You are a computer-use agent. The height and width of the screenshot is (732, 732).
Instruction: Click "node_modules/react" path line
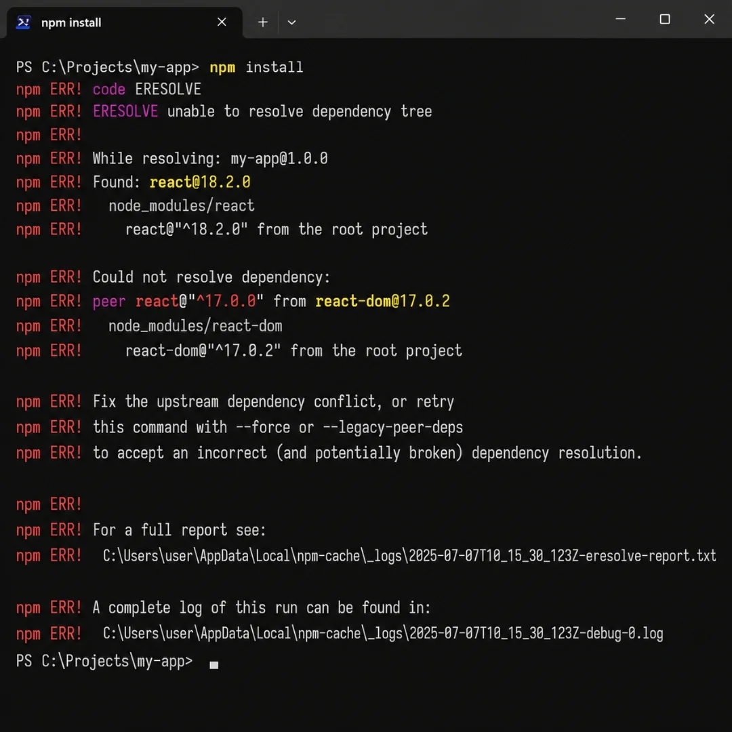182,206
